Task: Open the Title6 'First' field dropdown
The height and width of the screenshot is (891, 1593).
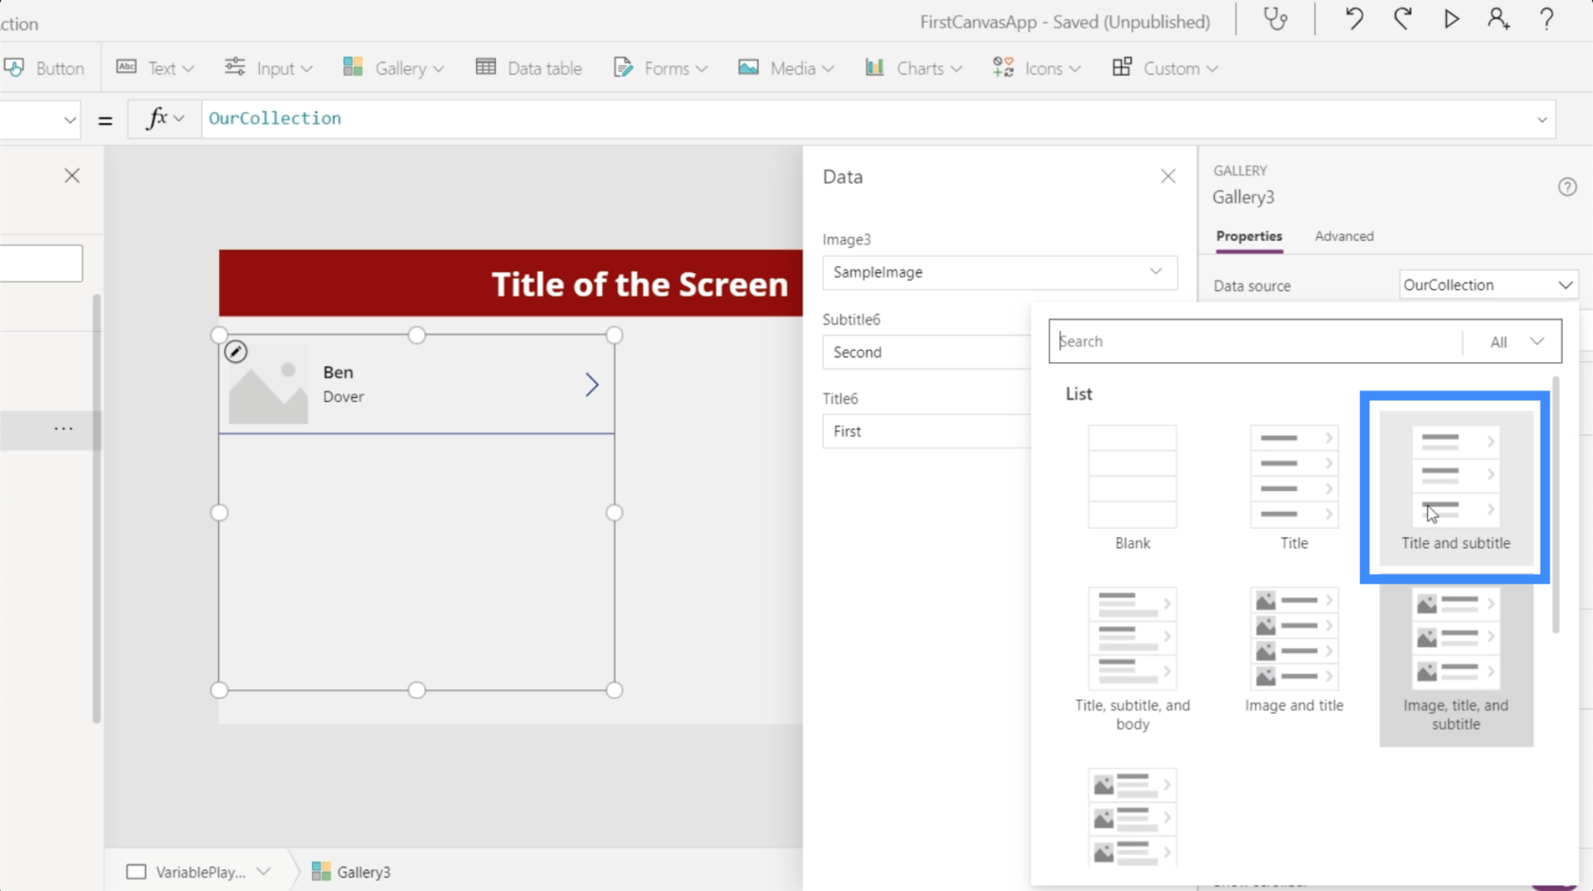Action: click(x=926, y=431)
